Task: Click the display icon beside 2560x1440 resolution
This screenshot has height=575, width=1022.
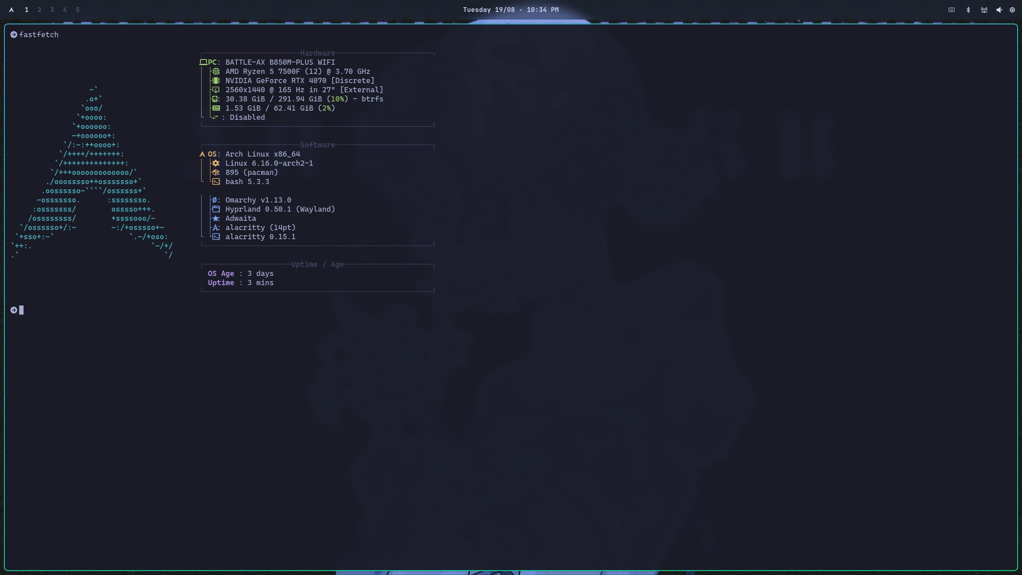Action: coord(216,90)
